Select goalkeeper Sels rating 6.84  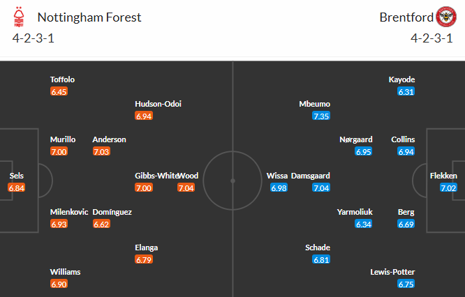point(16,188)
